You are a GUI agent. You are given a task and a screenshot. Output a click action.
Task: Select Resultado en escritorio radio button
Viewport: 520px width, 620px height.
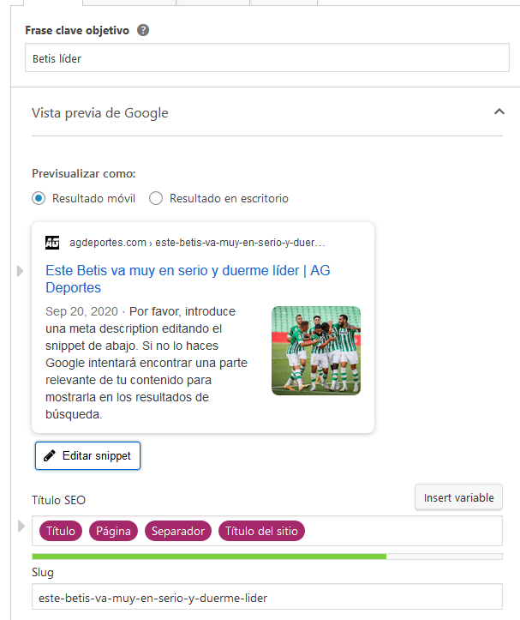tap(156, 198)
